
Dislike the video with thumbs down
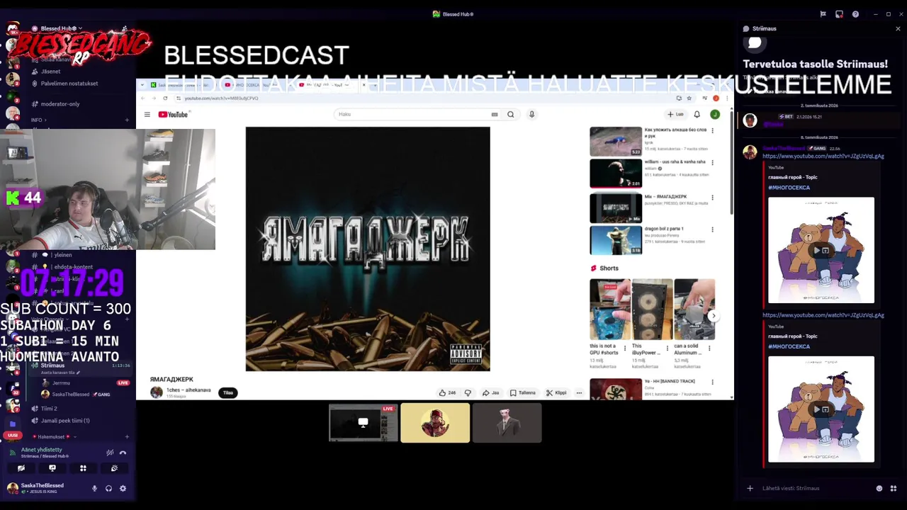[468, 392]
